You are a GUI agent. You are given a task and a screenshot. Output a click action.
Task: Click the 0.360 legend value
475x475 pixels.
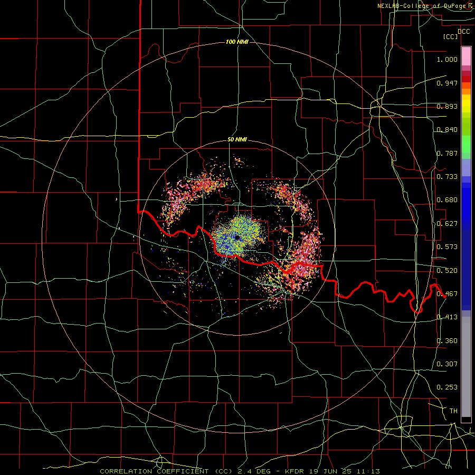[x=447, y=340]
